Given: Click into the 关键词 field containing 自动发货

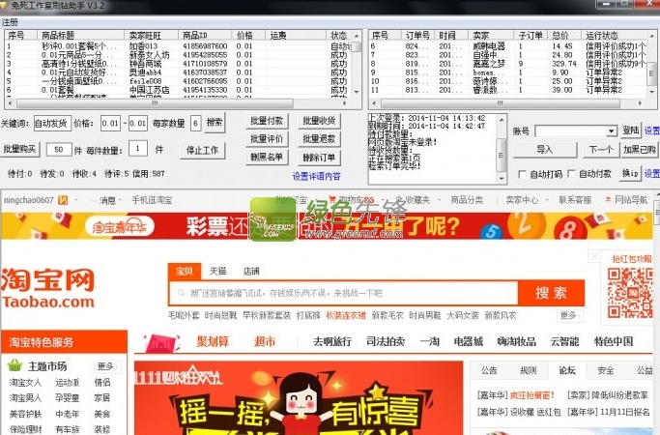Looking at the screenshot, I should (52, 124).
